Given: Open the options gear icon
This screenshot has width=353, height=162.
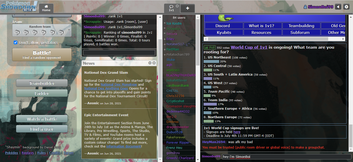Looking at the screenshot, I should (347, 7).
